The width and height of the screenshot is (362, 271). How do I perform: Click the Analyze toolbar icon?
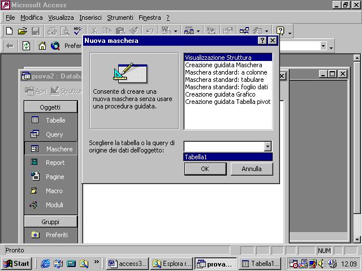(189, 31)
